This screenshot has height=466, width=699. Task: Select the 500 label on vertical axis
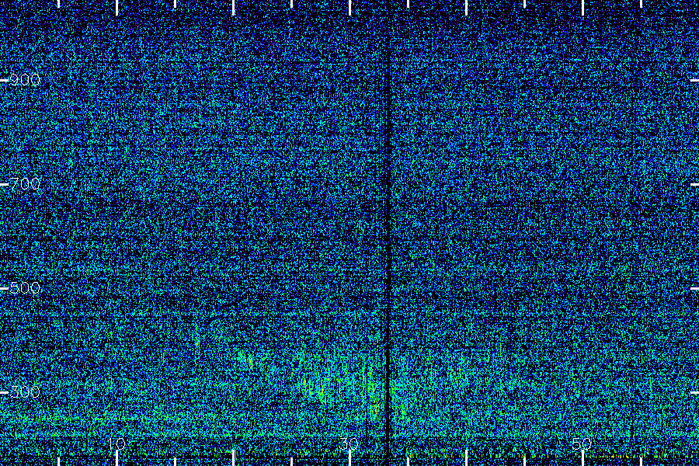[25, 288]
